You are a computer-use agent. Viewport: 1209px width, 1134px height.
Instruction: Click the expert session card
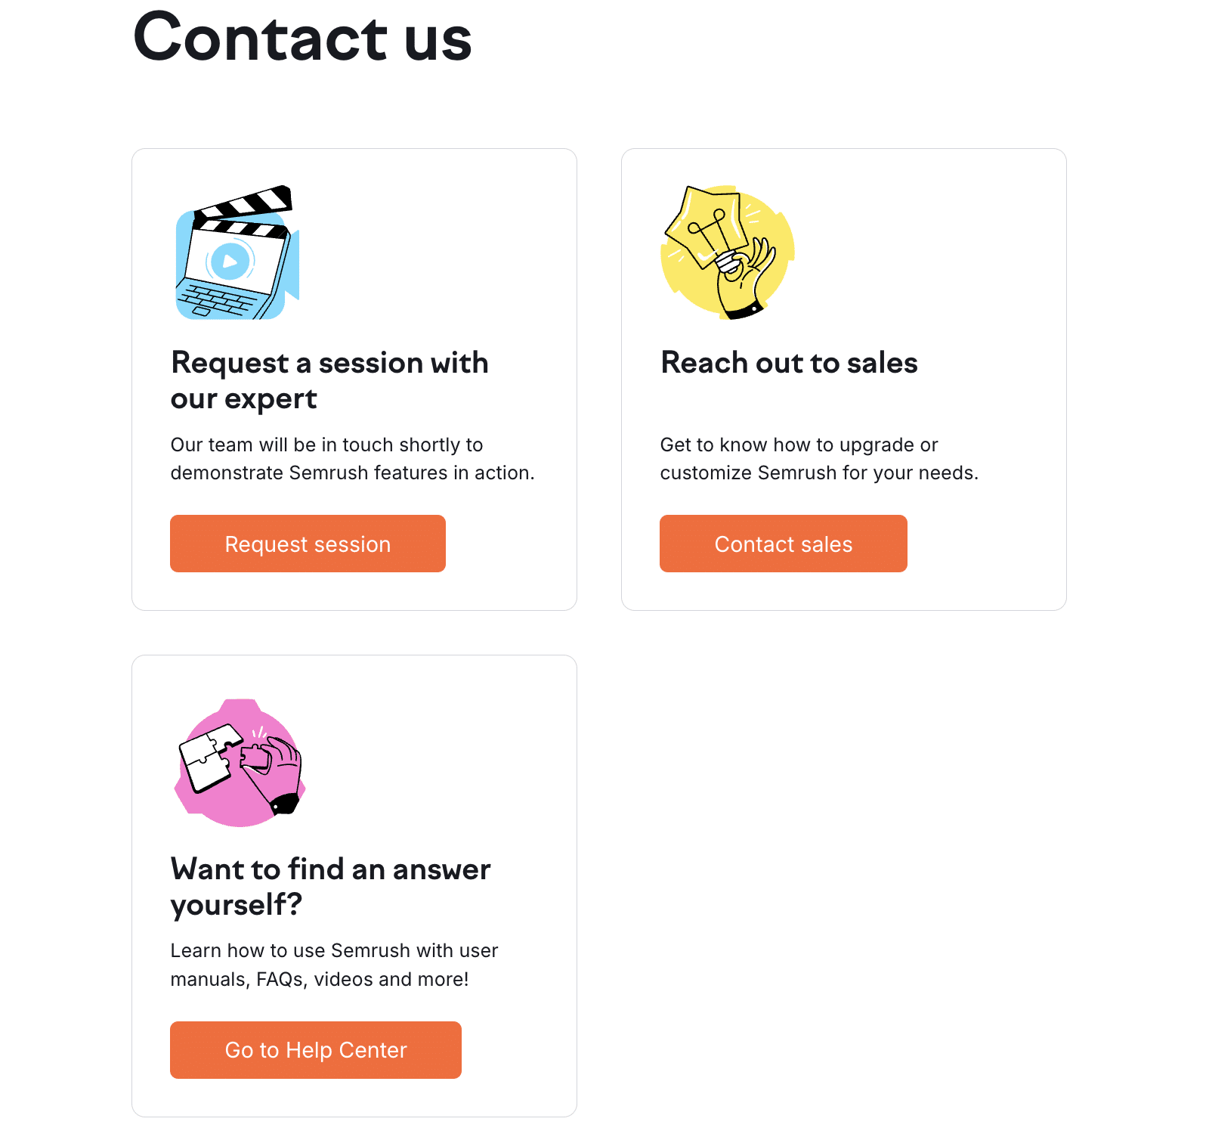pyautogui.click(x=354, y=378)
